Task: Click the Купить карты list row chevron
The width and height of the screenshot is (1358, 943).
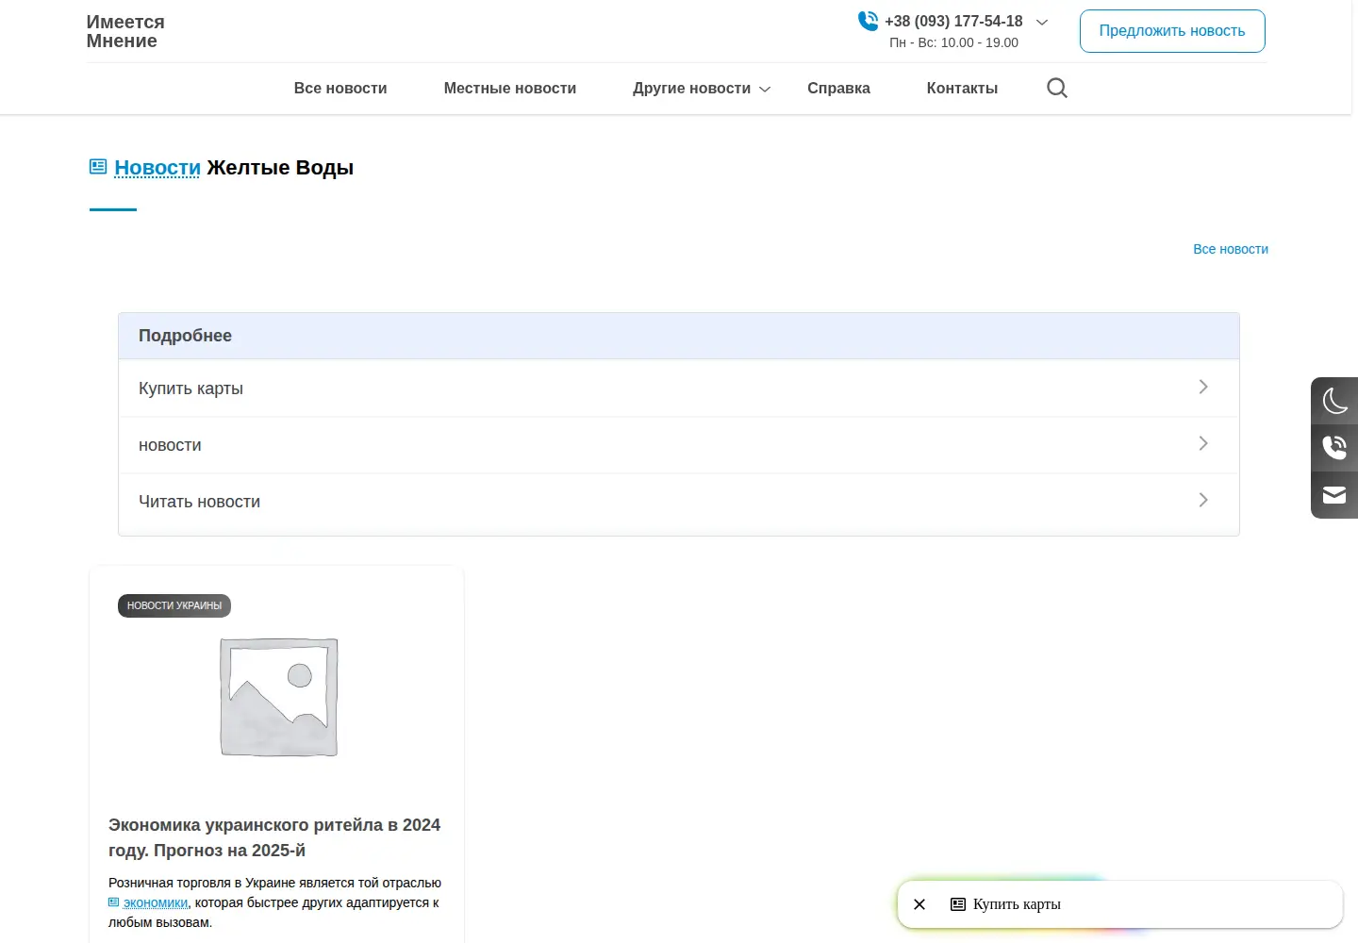Action: point(1203,387)
